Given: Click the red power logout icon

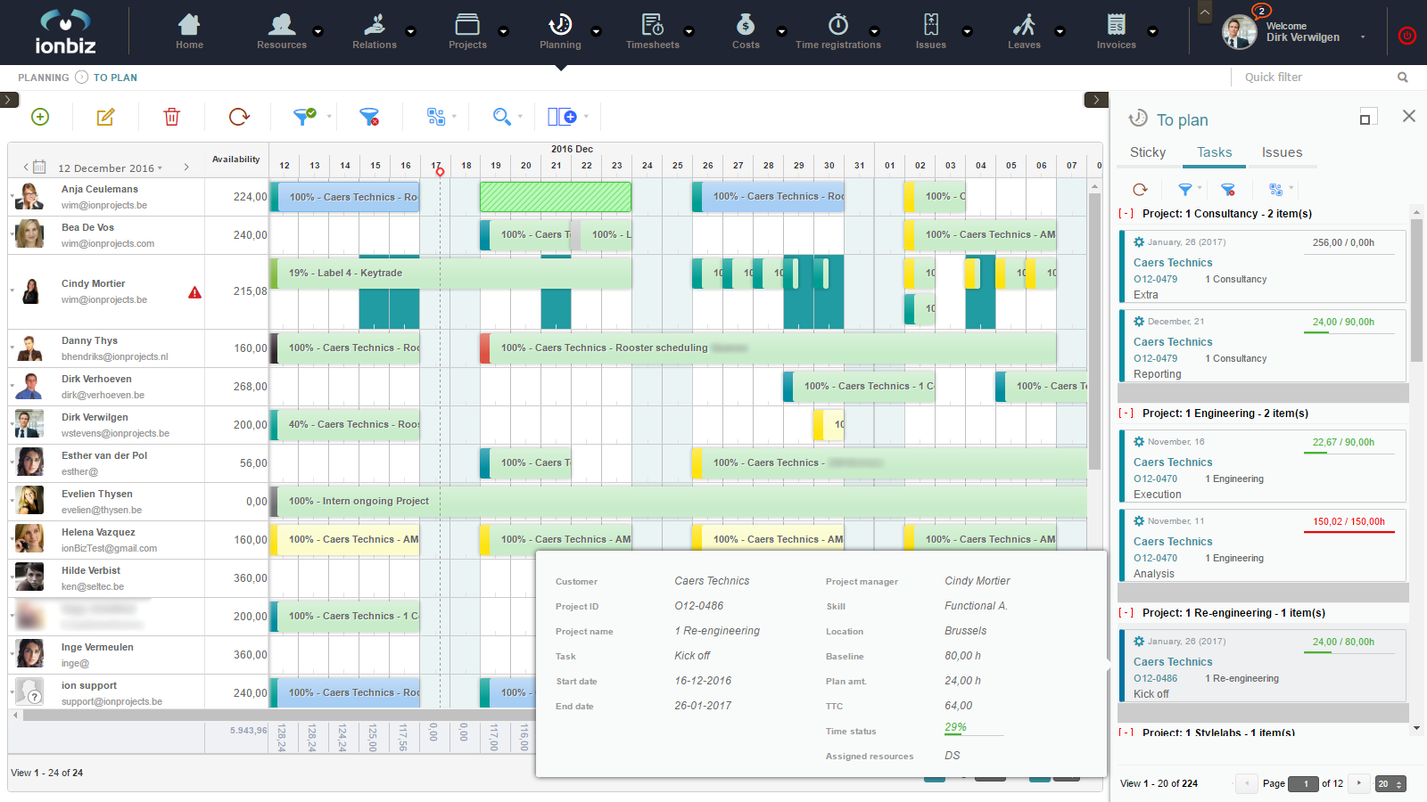Looking at the screenshot, I should [x=1406, y=36].
